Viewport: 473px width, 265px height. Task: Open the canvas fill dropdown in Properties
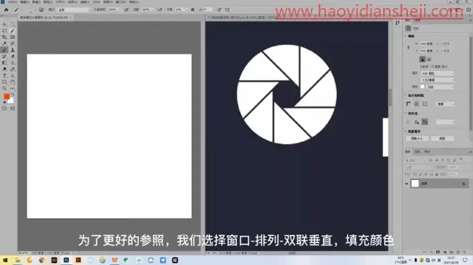[x=440, y=87]
